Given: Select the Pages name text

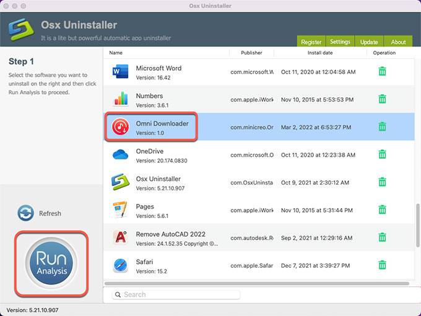Looking at the screenshot, I should point(145,206).
